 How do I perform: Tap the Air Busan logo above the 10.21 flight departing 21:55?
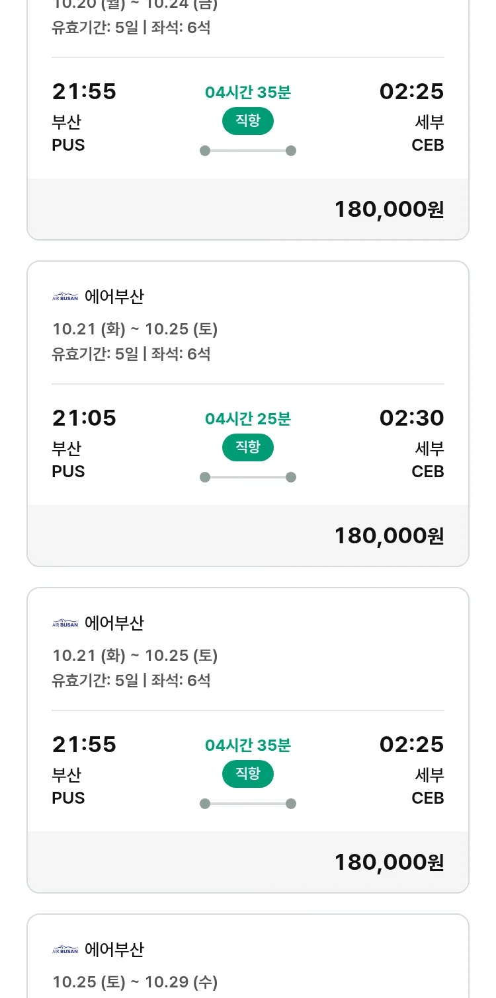pyautogui.click(x=65, y=623)
